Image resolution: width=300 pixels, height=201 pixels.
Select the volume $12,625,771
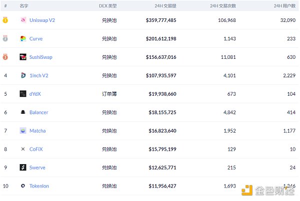[x=162, y=168]
